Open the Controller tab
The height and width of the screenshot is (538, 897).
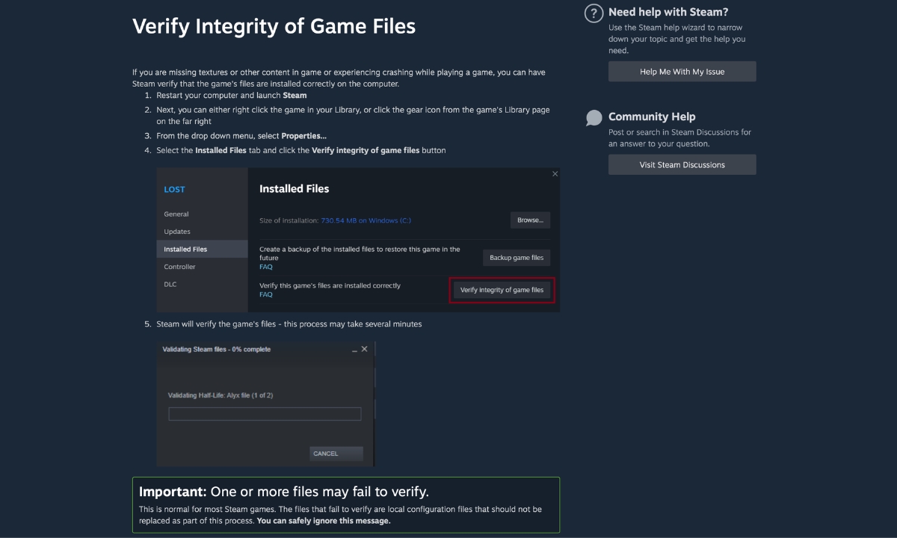[179, 267]
